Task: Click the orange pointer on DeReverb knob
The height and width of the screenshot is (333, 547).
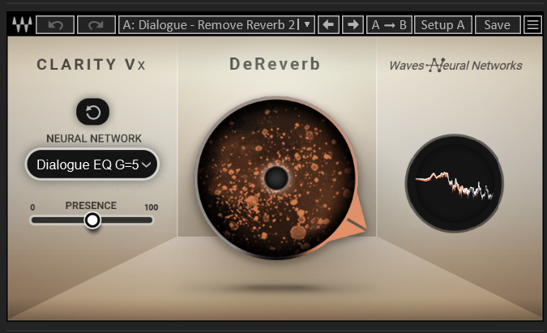Action: point(353,223)
